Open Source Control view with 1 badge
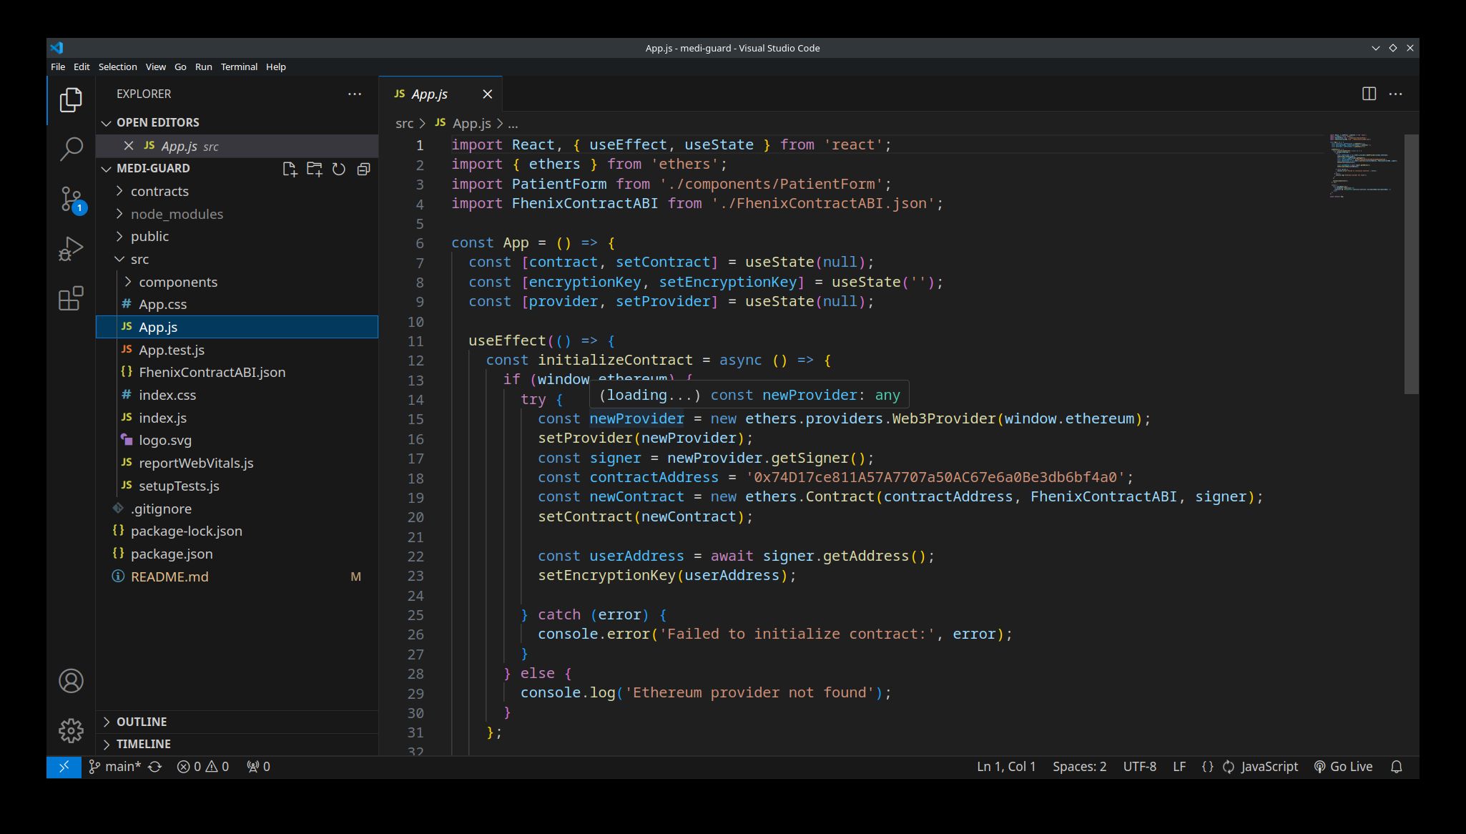The image size is (1466, 834). tap(71, 200)
